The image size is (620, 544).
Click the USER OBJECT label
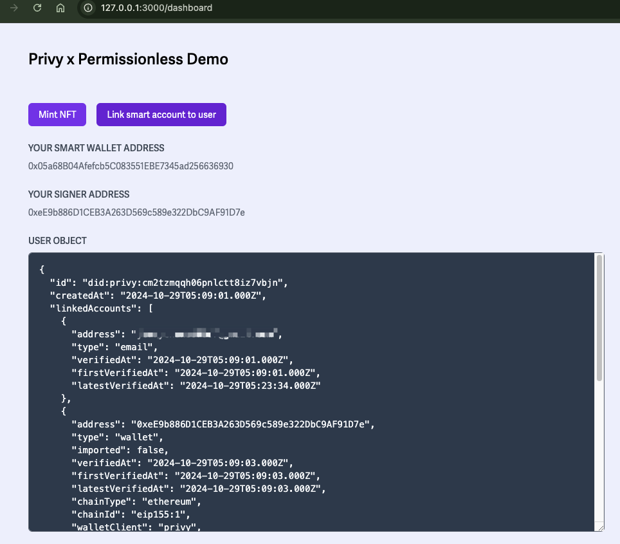[57, 241]
